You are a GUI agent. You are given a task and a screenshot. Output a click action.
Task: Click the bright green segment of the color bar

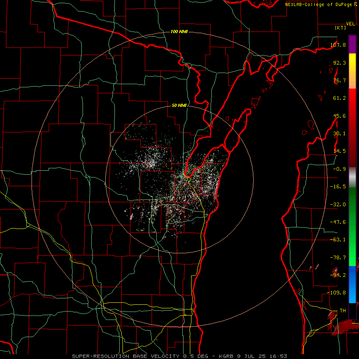(352, 252)
